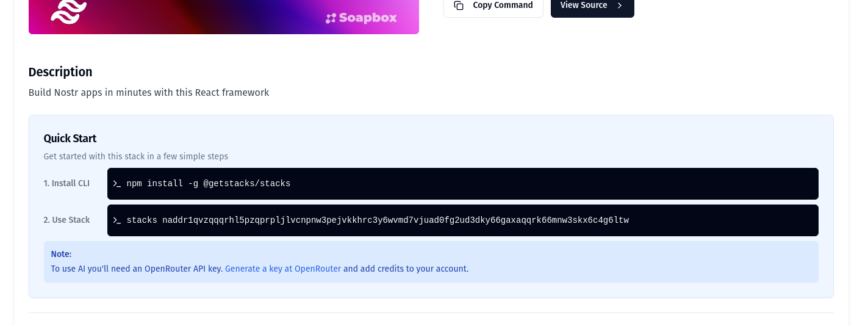Image resolution: width=857 pixels, height=326 pixels.
Task: Click the Soapbox logo icon in banner
Action: coord(331,18)
